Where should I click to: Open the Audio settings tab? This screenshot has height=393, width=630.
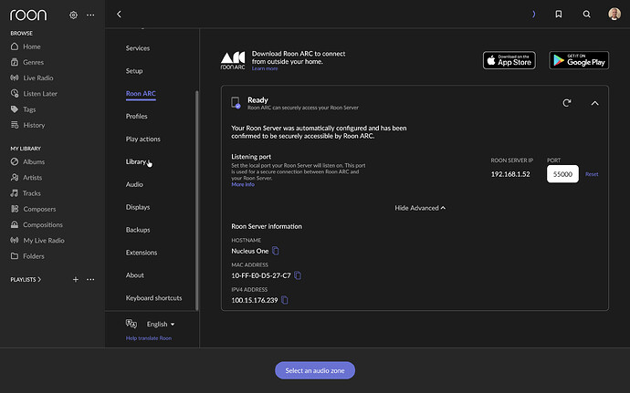(134, 184)
